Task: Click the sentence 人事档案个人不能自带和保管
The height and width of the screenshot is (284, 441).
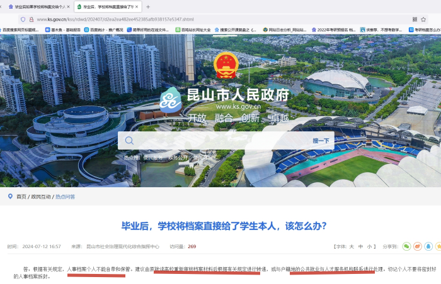Action: (x=99, y=269)
